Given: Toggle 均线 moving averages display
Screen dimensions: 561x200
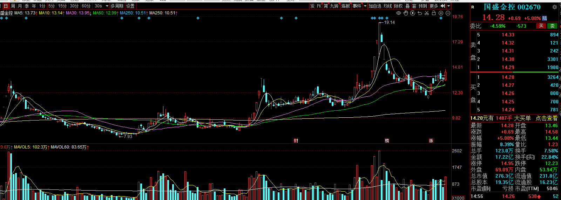Looking at the screenshot, I should (x=387, y=6).
